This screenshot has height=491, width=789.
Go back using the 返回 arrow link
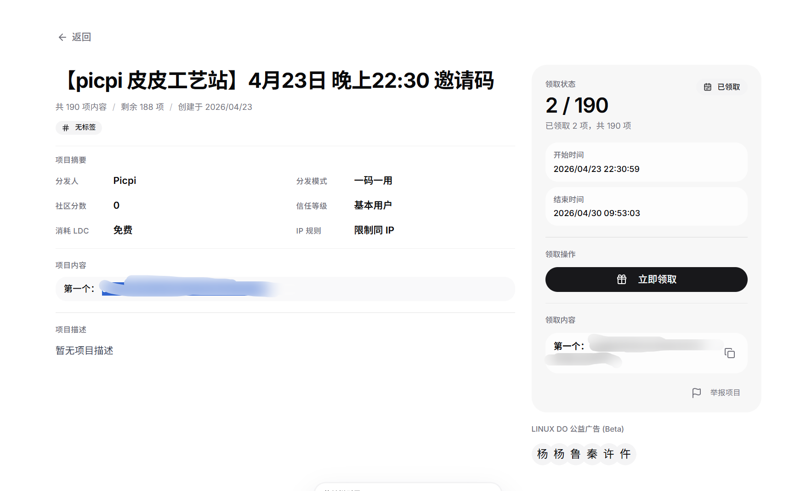coord(74,37)
